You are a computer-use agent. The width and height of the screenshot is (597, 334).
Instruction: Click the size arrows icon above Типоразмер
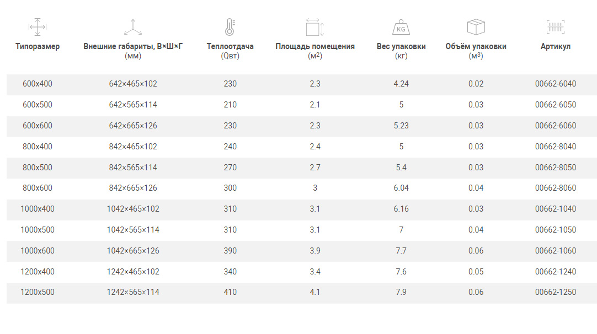point(37,27)
